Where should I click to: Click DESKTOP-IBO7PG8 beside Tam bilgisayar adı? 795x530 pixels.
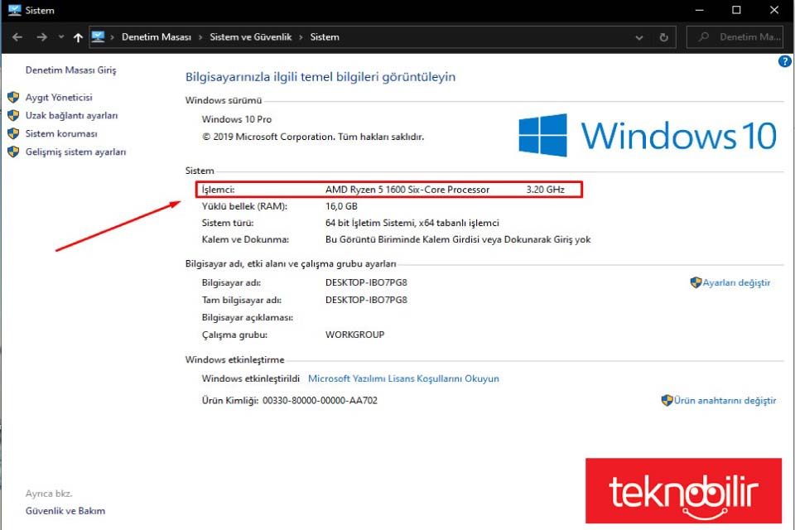pyautogui.click(x=366, y=301)
